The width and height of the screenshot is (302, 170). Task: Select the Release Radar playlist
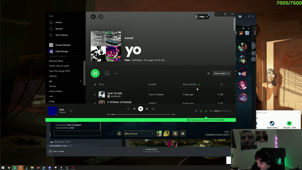click(x=56, y=61)
